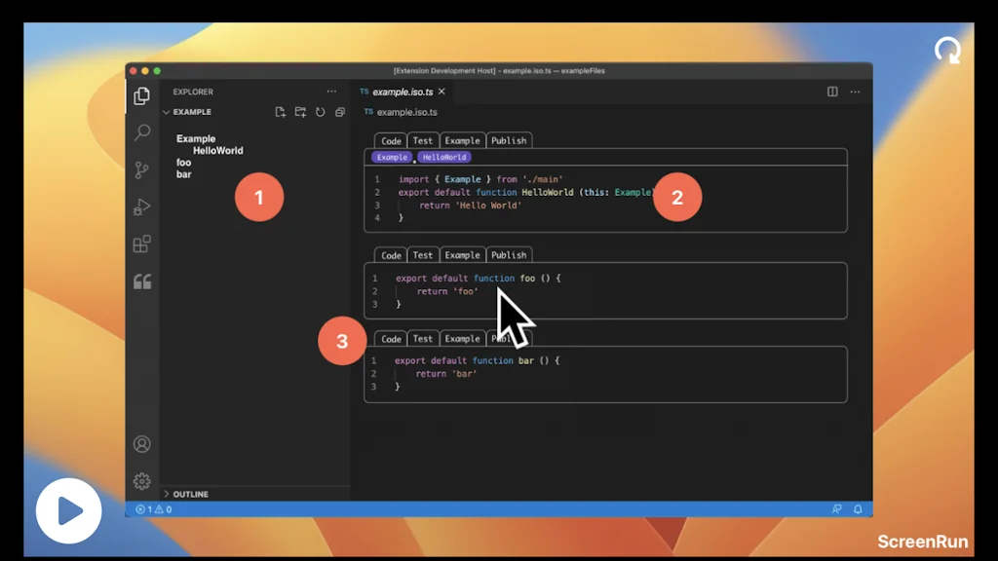Click the New File icon in Explorer

click(x=280, y=112)
